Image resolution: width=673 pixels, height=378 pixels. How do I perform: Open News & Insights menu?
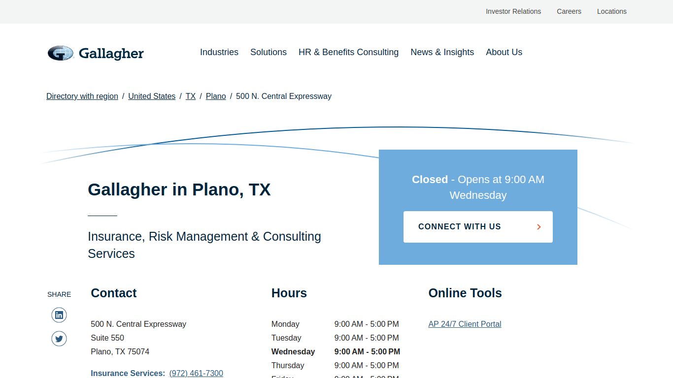(442, 52)
